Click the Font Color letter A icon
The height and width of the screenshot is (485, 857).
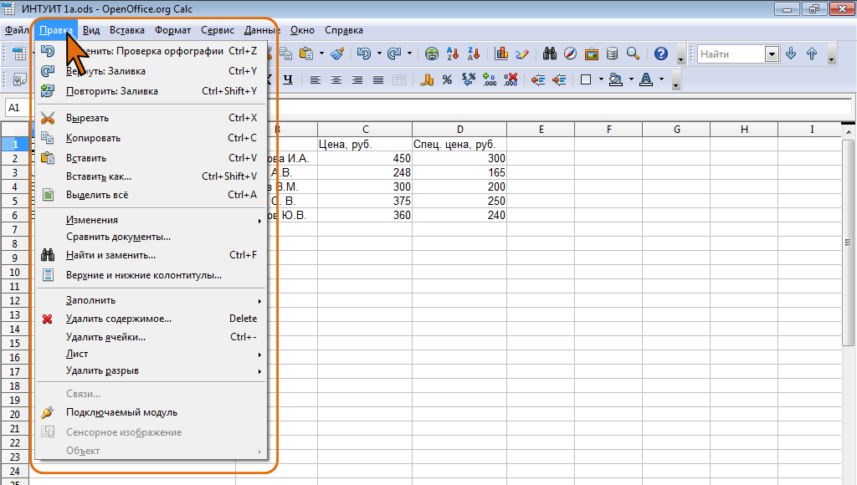(646, 79)
